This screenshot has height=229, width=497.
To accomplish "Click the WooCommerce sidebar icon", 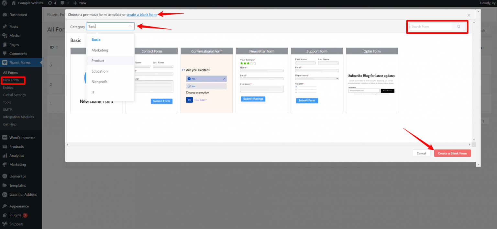I will (5, 138).
